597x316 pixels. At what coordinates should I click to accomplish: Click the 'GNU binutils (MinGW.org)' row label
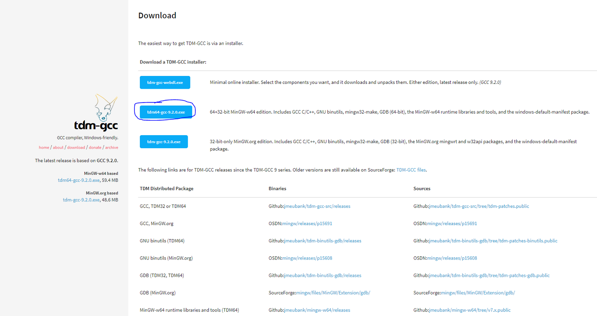coord(166,258)
